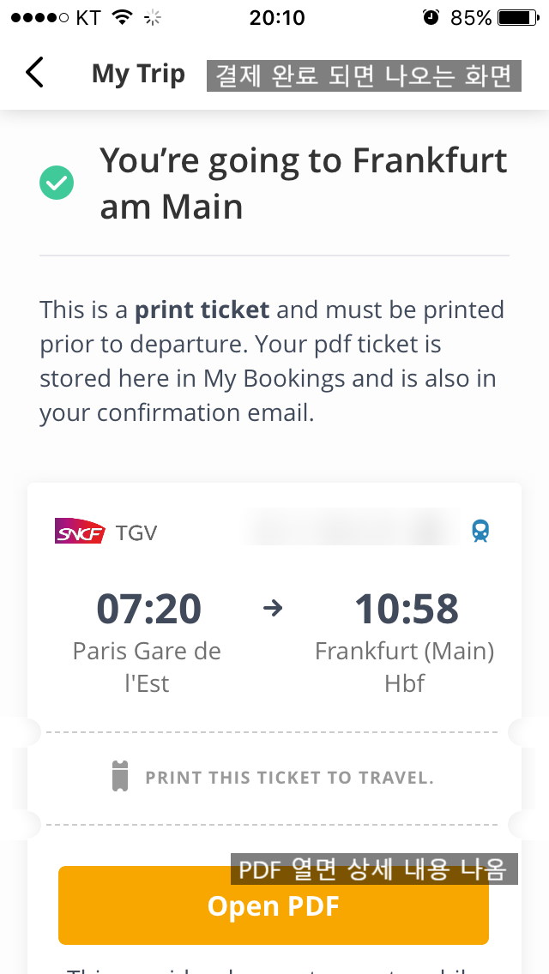Click the green checkmark success icon
The image size is (549, 974).
57,183
